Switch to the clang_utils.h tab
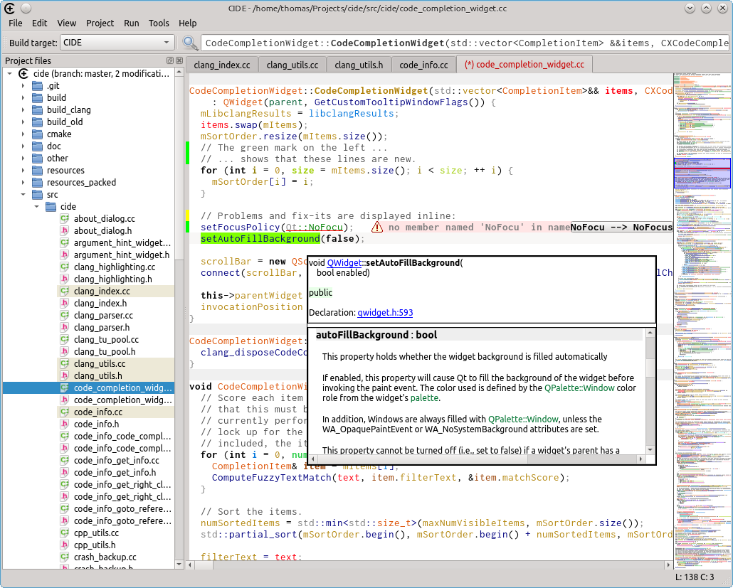The height and width of the screenshot is (588, 733). (359, 65)
